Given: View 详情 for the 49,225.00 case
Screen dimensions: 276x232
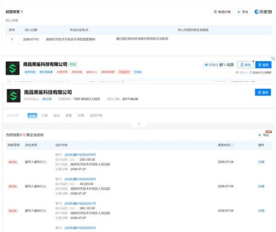Looking at the screenshot, I should 261,186.
